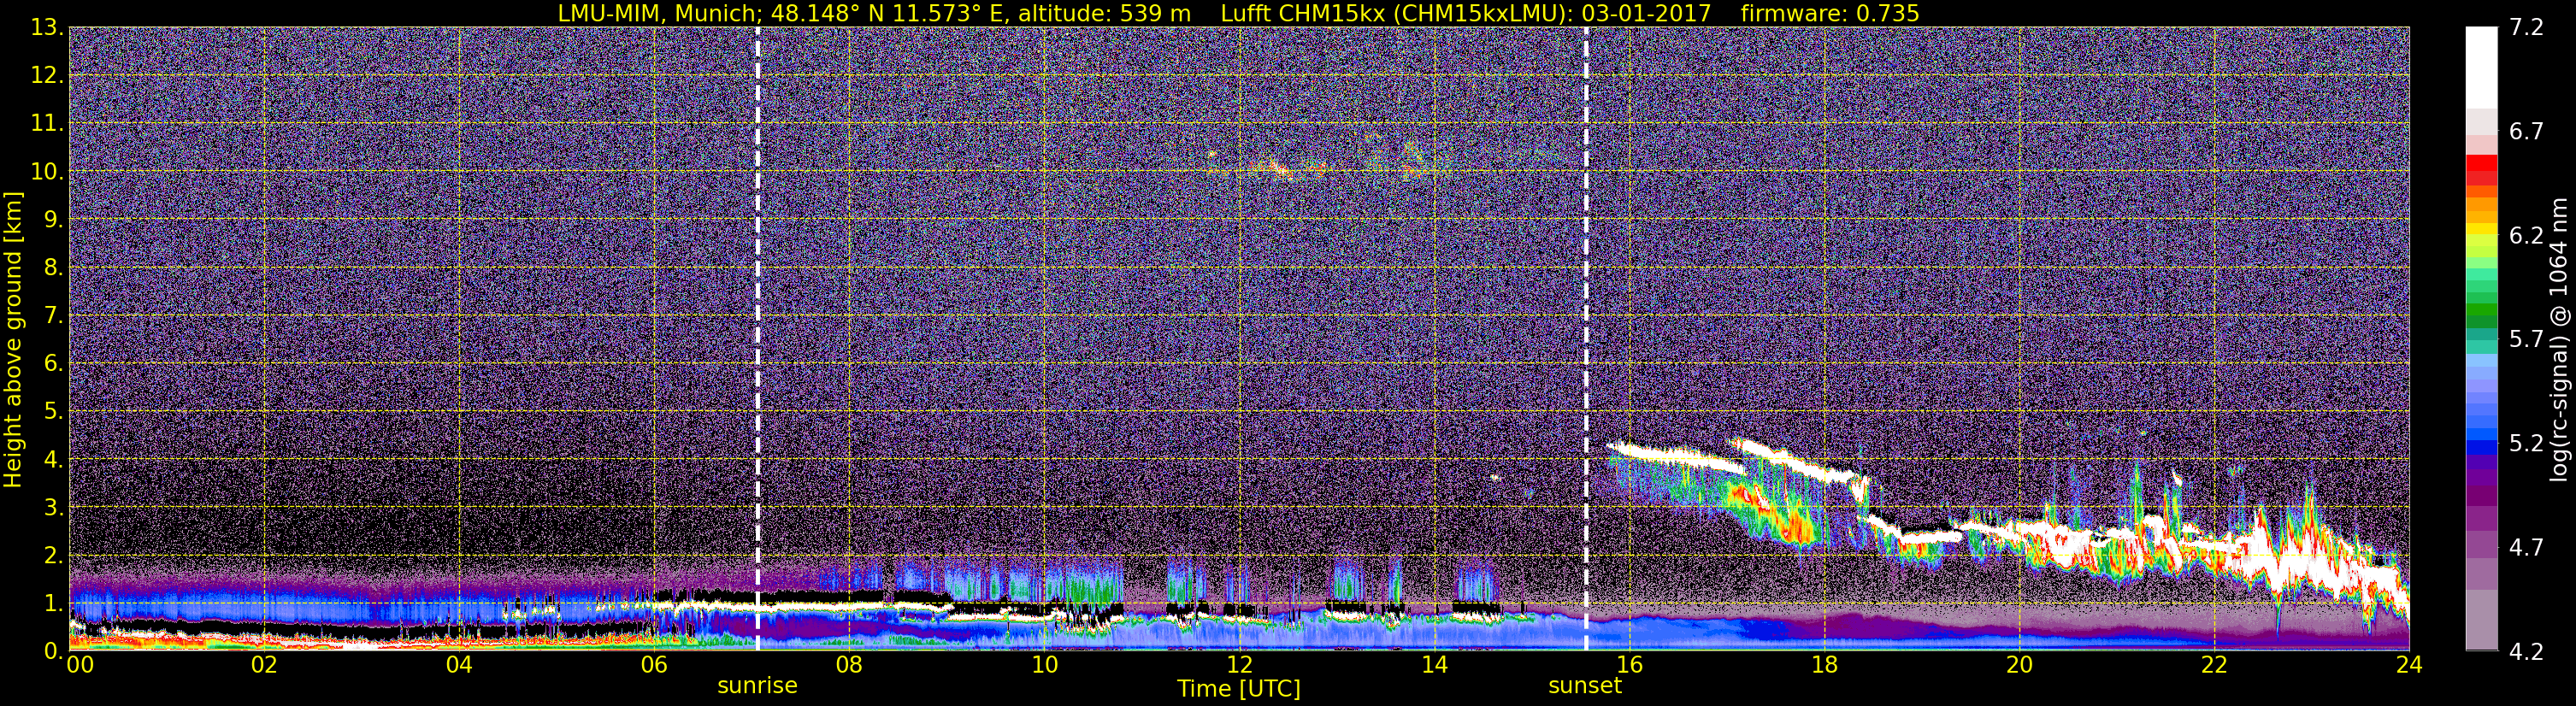Click the y-axis tick label '13.'
Viewport: 2576px width, 706px height.
click(x=47, y=28)
